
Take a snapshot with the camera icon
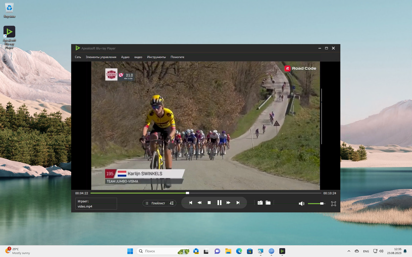260,203
